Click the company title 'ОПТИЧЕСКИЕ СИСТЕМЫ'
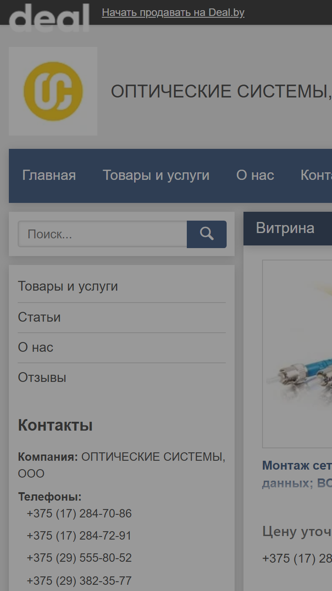The height and width of the screenshot is (591, 332). tap(221, 92)
